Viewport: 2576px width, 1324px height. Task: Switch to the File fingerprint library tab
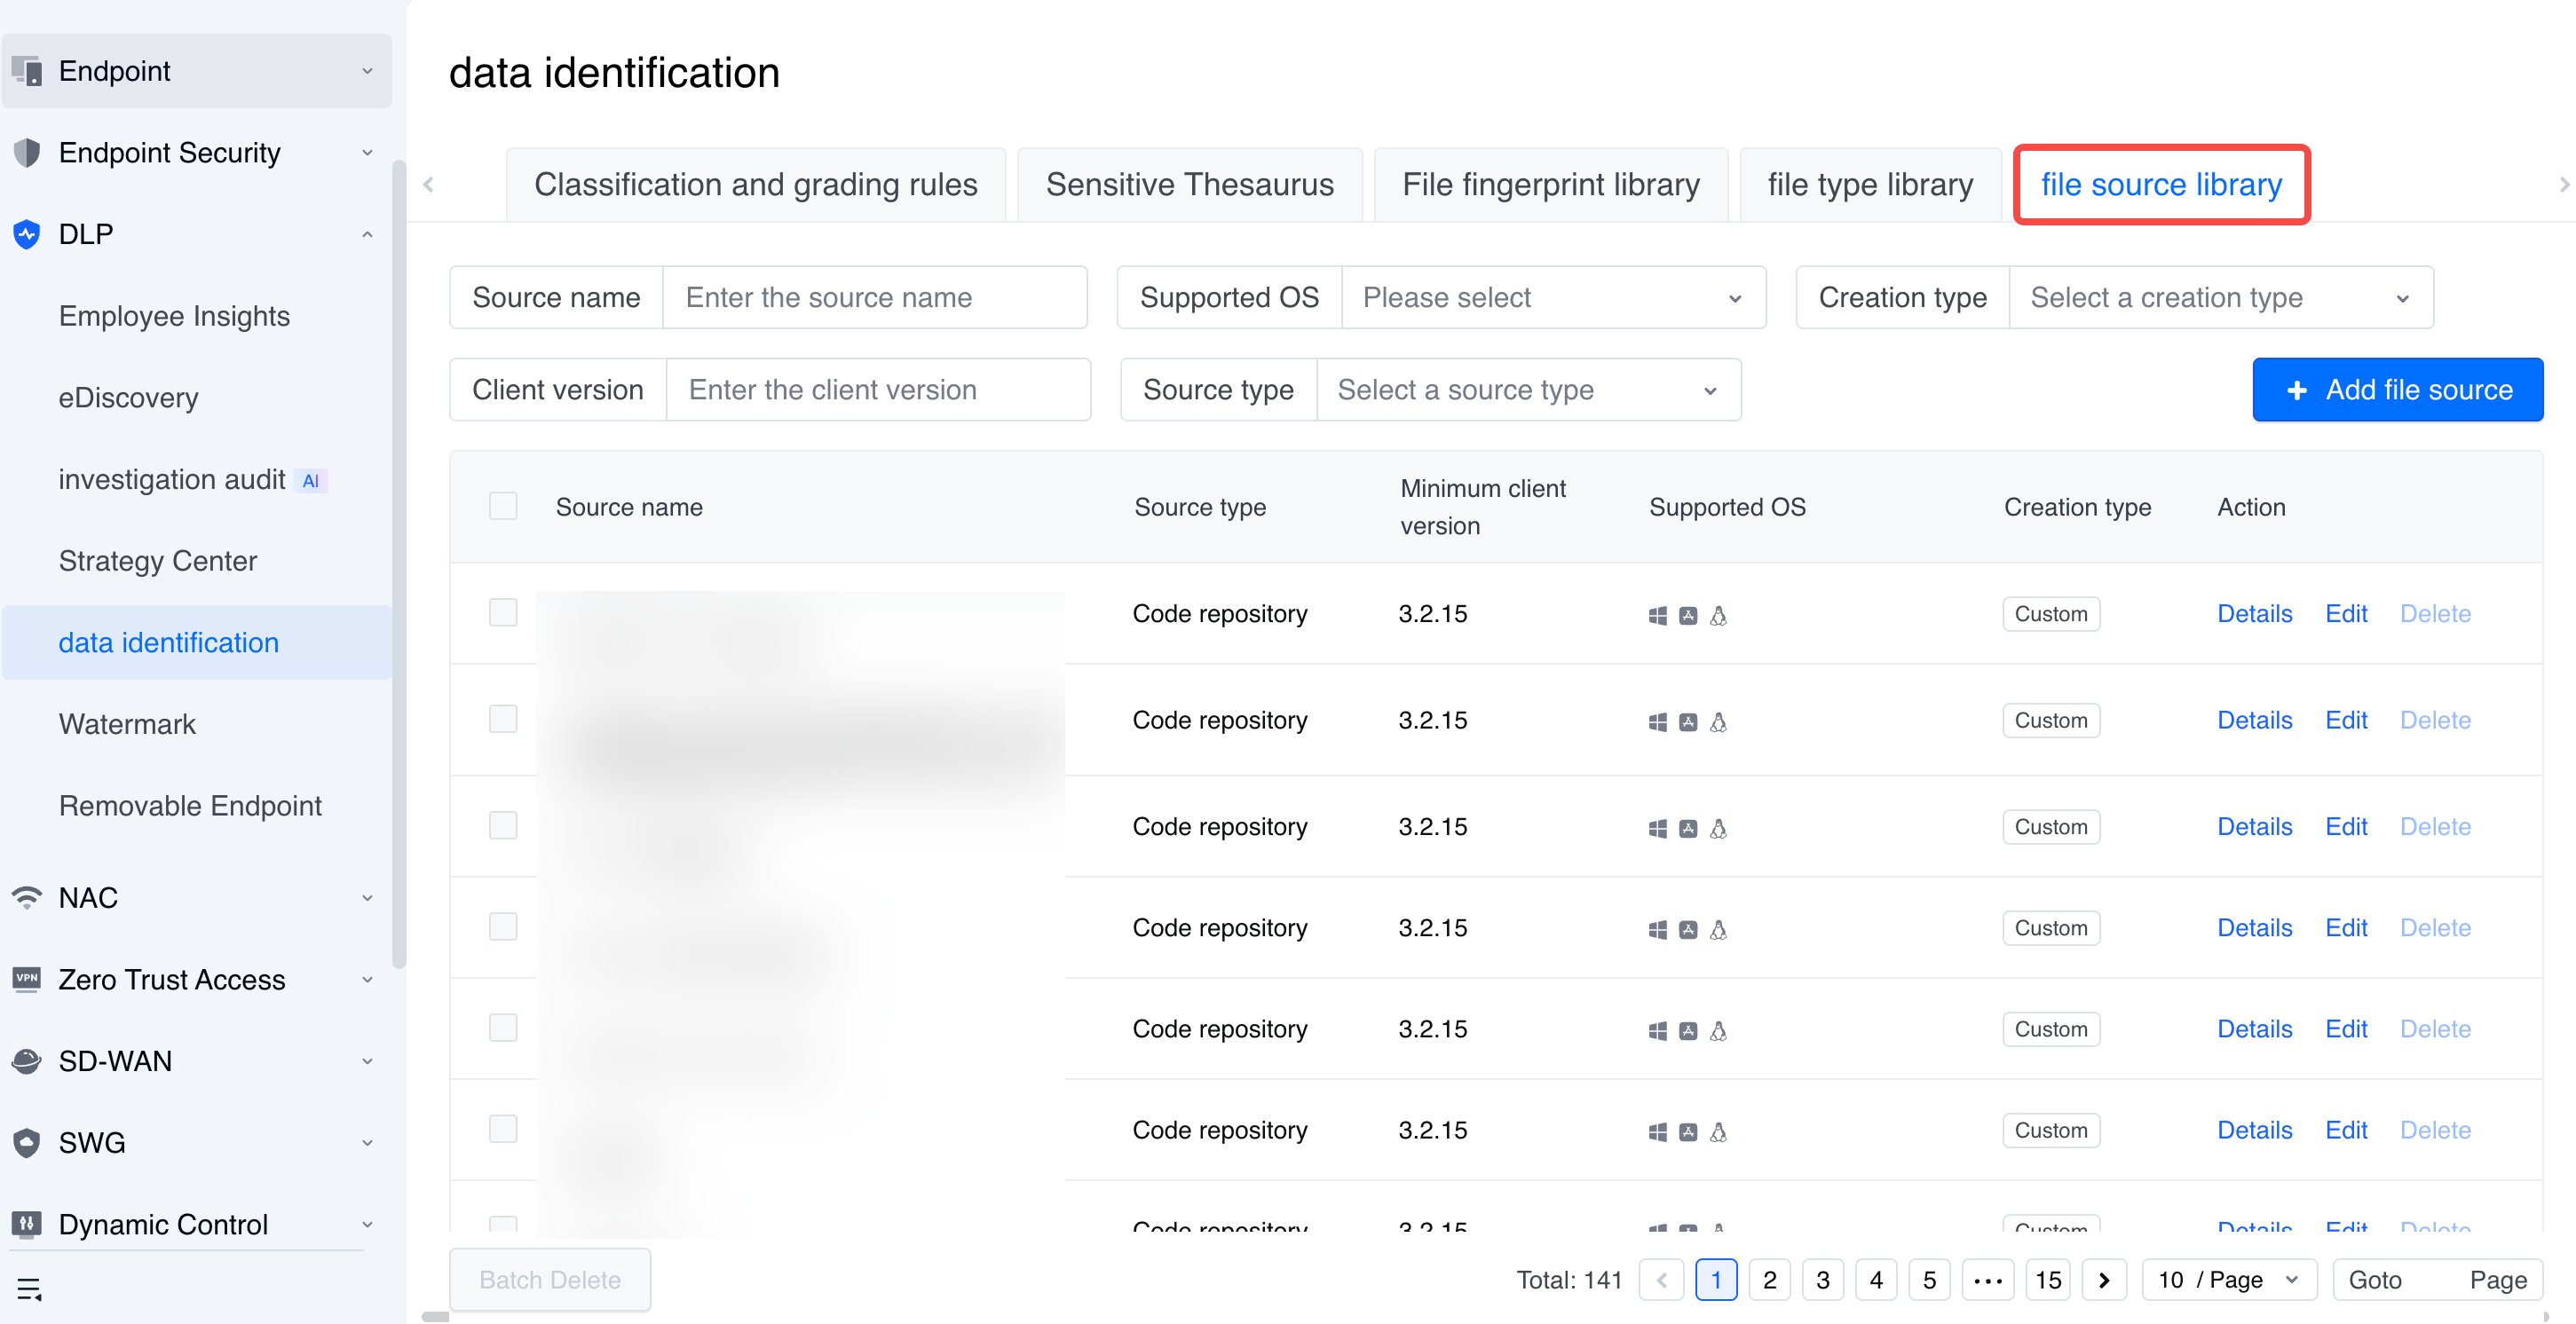pos(1550,185)
